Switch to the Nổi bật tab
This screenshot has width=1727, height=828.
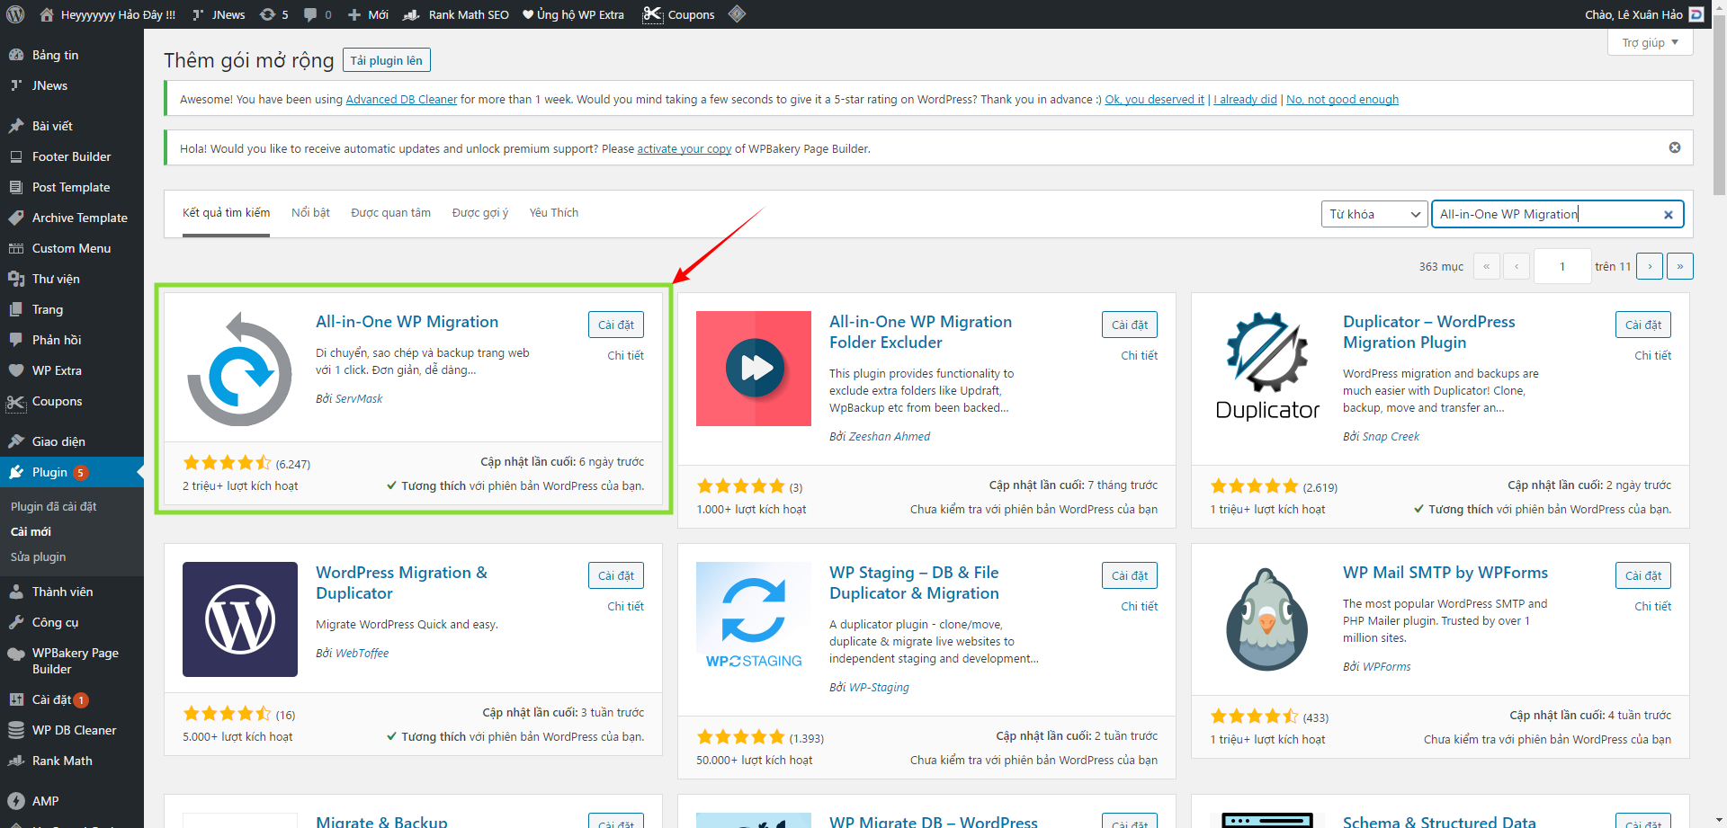click(x=310, y=212)
